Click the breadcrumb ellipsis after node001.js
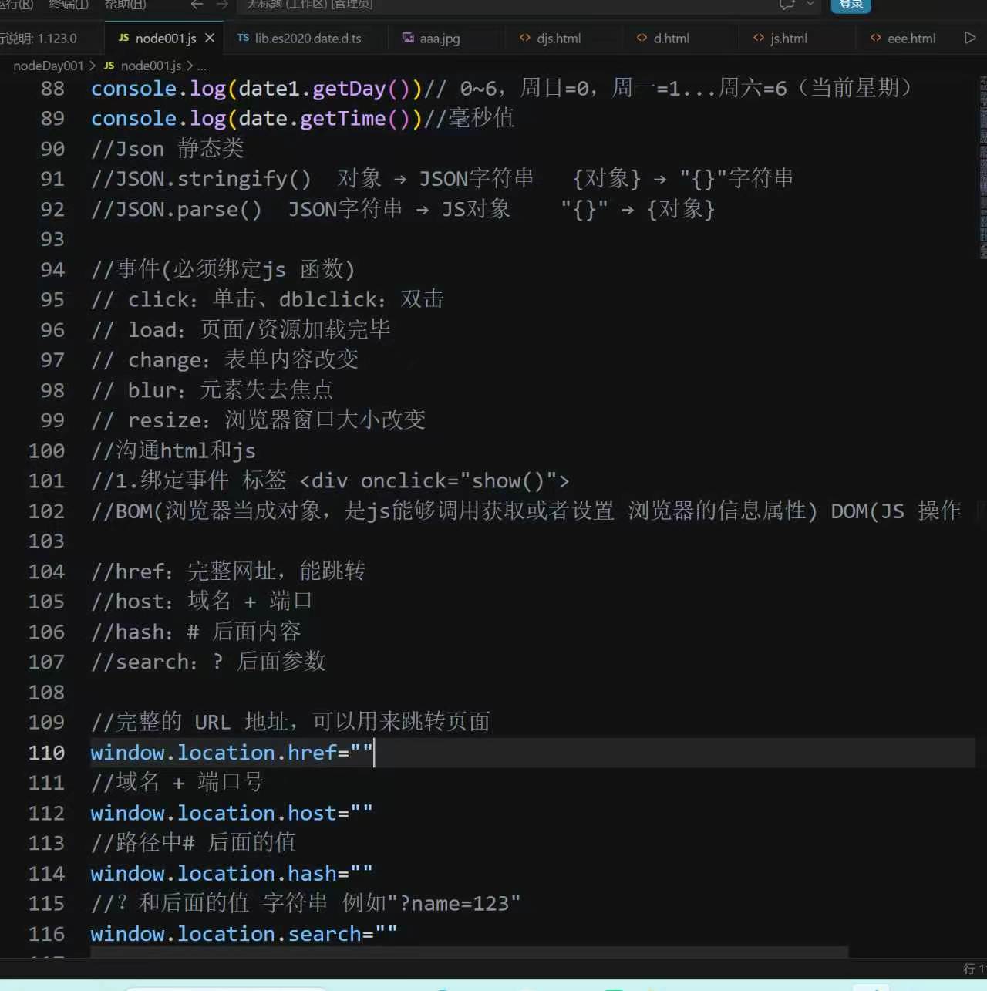987x991 pixels. (202, 66)
